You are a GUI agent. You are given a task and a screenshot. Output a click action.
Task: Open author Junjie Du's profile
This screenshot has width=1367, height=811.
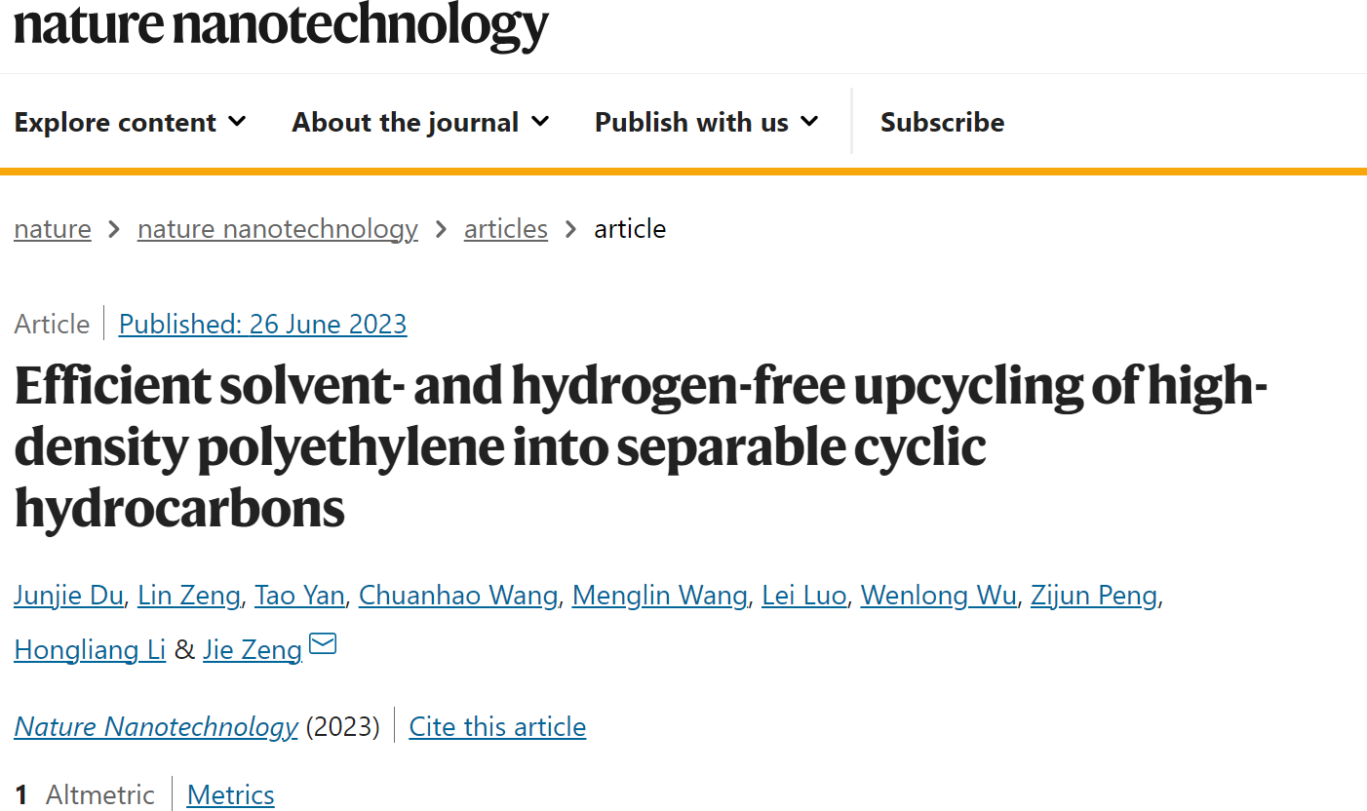pos(68,595)
